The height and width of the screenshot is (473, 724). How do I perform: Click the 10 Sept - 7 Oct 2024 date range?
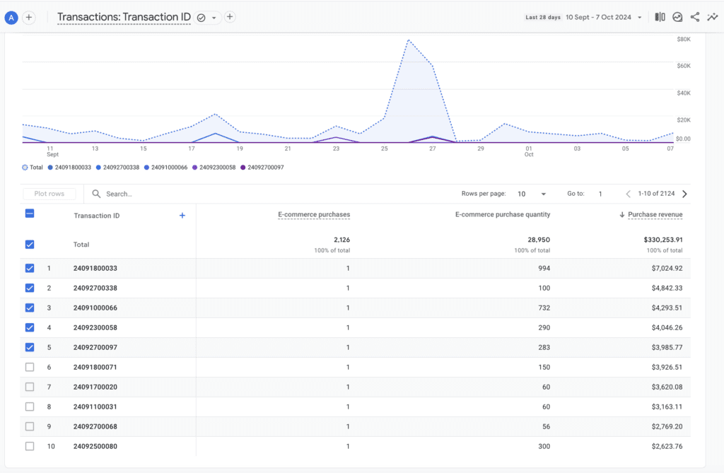point(598,17)
